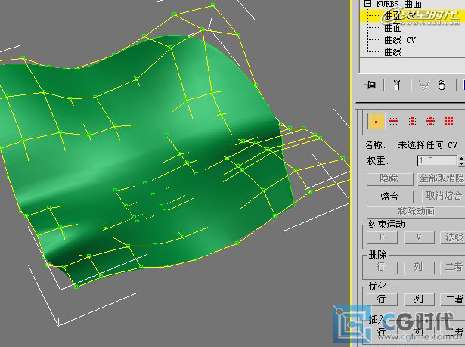Toggle the V constraint button
This screenshot has width=465, height=347.
[419, 237]
